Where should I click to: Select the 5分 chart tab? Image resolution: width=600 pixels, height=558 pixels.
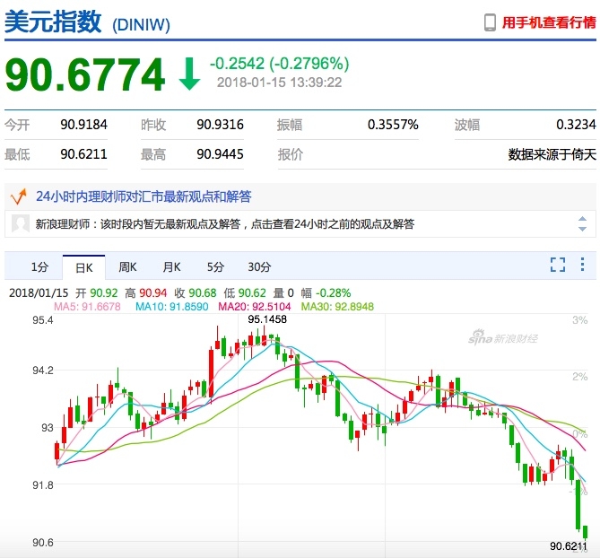pos(215,266)
